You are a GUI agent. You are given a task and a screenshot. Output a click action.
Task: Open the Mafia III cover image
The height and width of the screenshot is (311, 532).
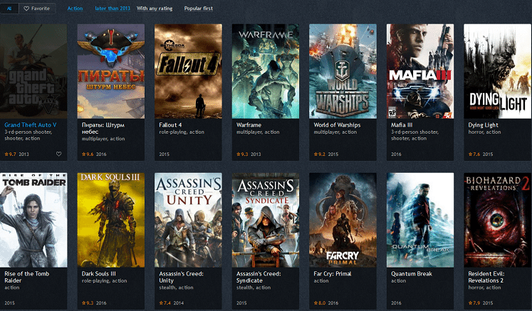coord(420,71)
